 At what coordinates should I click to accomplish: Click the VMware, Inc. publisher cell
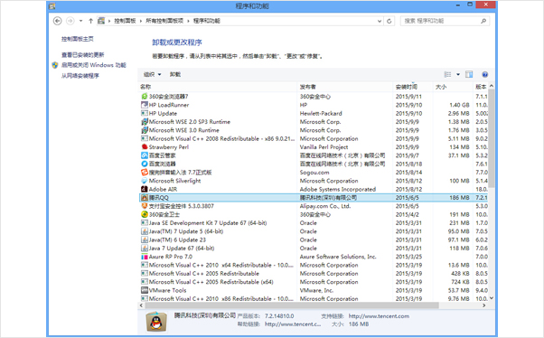tap(316, 290)
